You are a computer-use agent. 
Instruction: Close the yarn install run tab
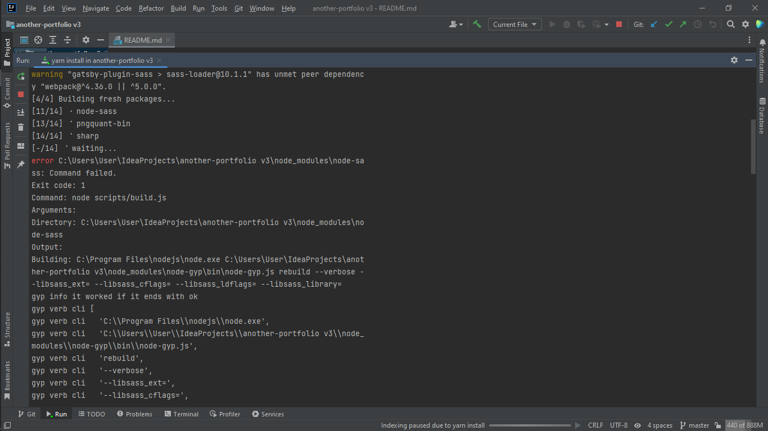pos(159,61)
